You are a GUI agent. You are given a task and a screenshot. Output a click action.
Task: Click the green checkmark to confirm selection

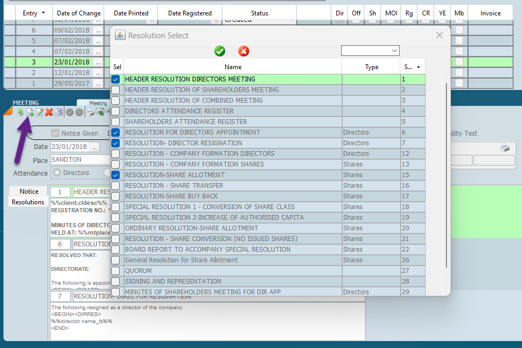[219, 51]
